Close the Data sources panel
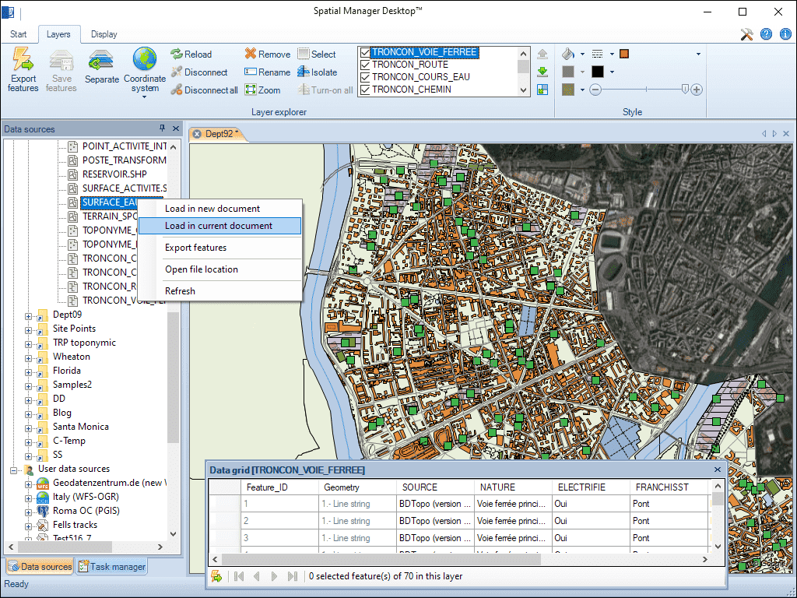 176,128
